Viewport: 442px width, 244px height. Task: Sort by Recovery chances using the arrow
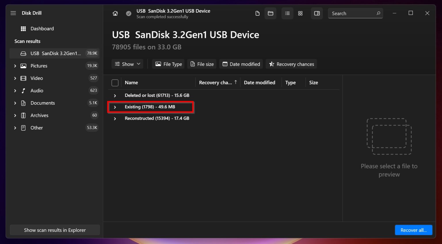[x=235, y=82]
